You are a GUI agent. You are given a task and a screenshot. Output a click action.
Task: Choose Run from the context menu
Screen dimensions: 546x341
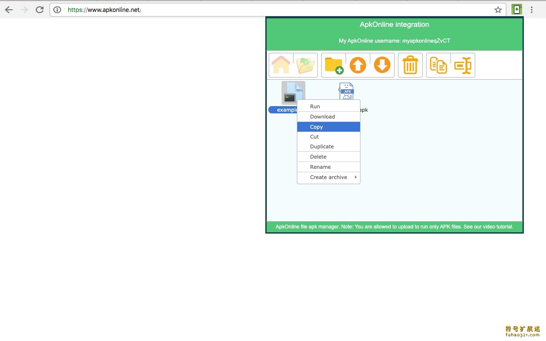coord(328,107)
